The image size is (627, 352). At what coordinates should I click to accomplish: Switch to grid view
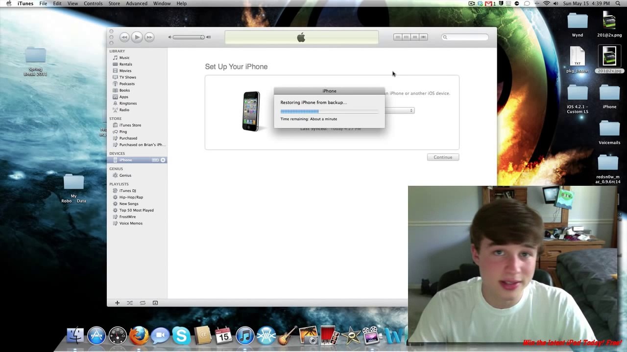(x=414, y=37)
